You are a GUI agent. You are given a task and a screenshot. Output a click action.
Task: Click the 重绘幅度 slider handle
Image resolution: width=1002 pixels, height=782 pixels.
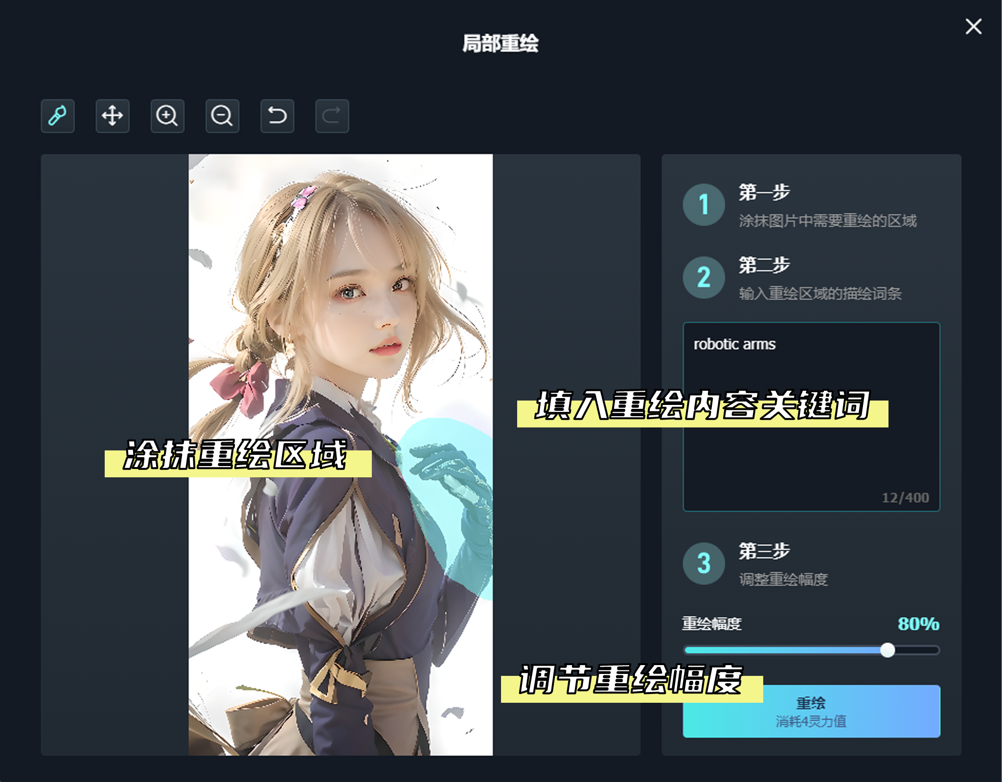pyautogui.click(x=887, y=650)
